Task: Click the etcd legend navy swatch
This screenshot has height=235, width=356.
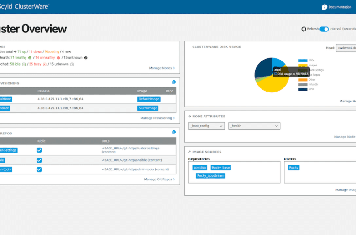Action: (303, 89)
